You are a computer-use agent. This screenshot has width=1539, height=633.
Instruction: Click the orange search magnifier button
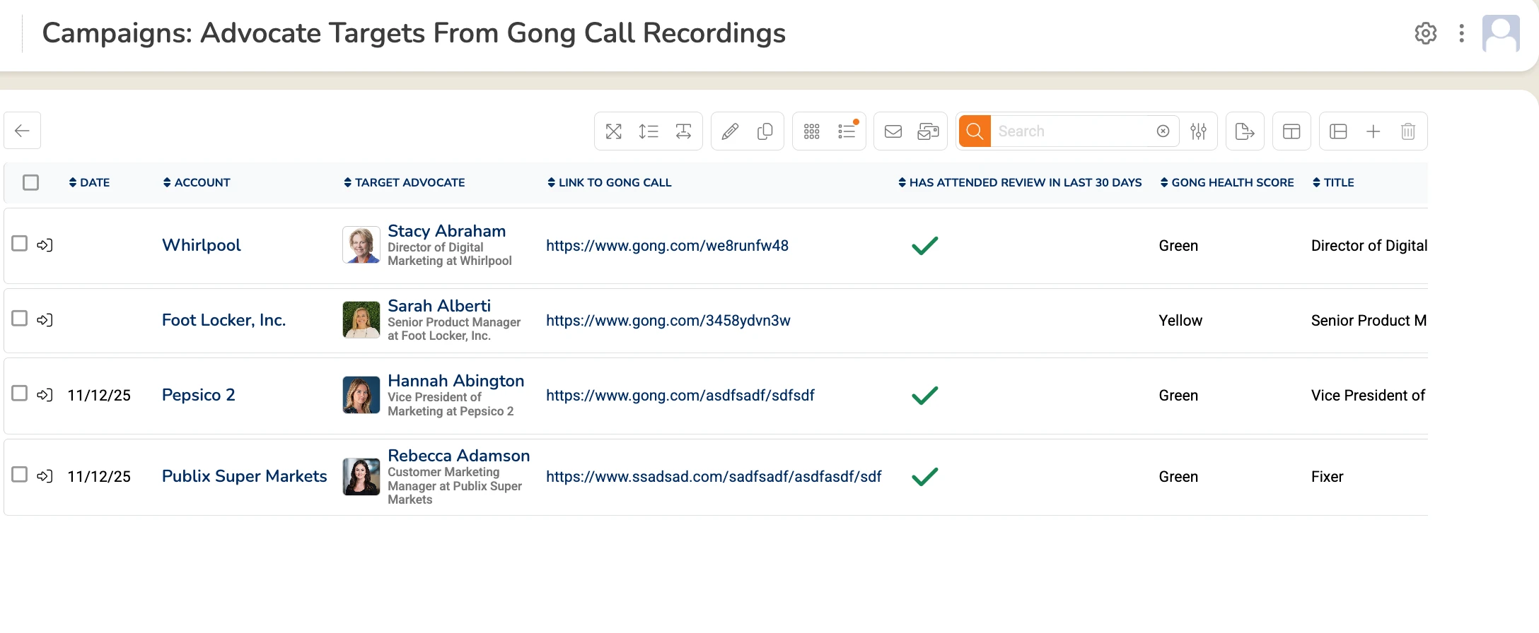[975, 131]
